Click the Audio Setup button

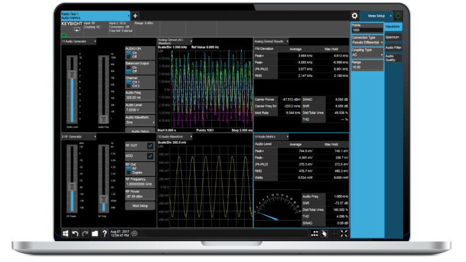click(140, 131)
